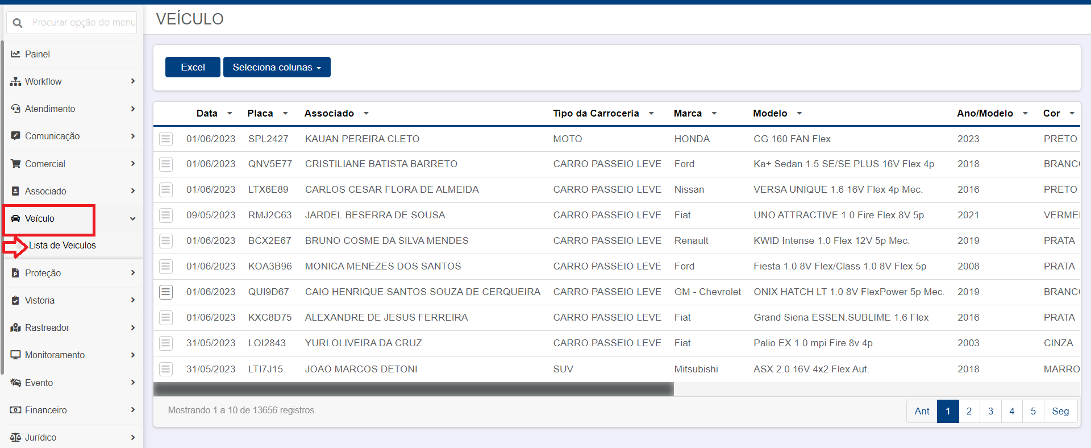Click model cell ONIX HATCH LT 1.0 8V
The image size is (1091, 448).
coord(849,292)
